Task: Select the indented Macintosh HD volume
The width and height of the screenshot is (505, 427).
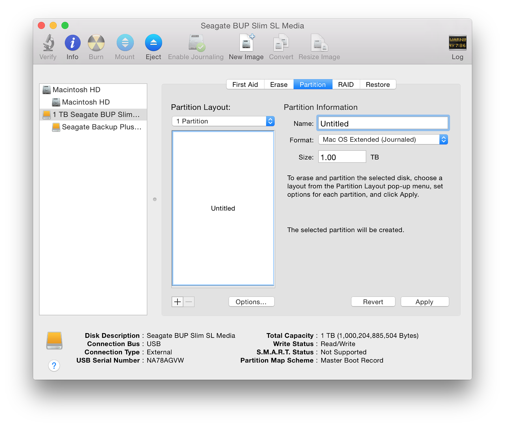Action: click(93, 102)
